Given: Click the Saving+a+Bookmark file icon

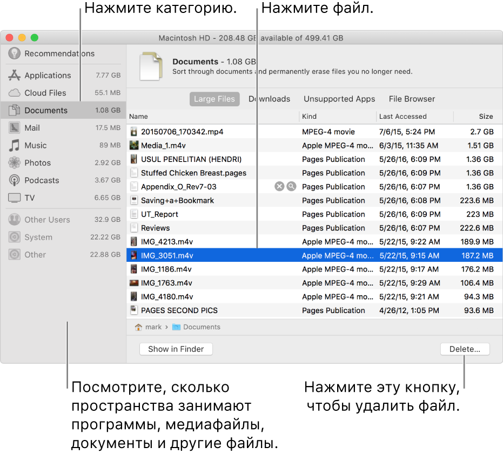Looking at the screenshot, I should (x=134, y=200).
